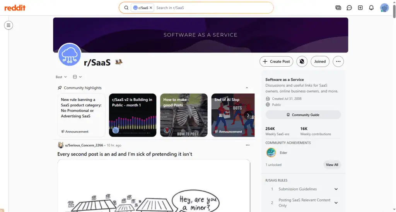Advance highlights carousel with next arrow
Viewport: 396px width, 212px height.
(248, 115)
